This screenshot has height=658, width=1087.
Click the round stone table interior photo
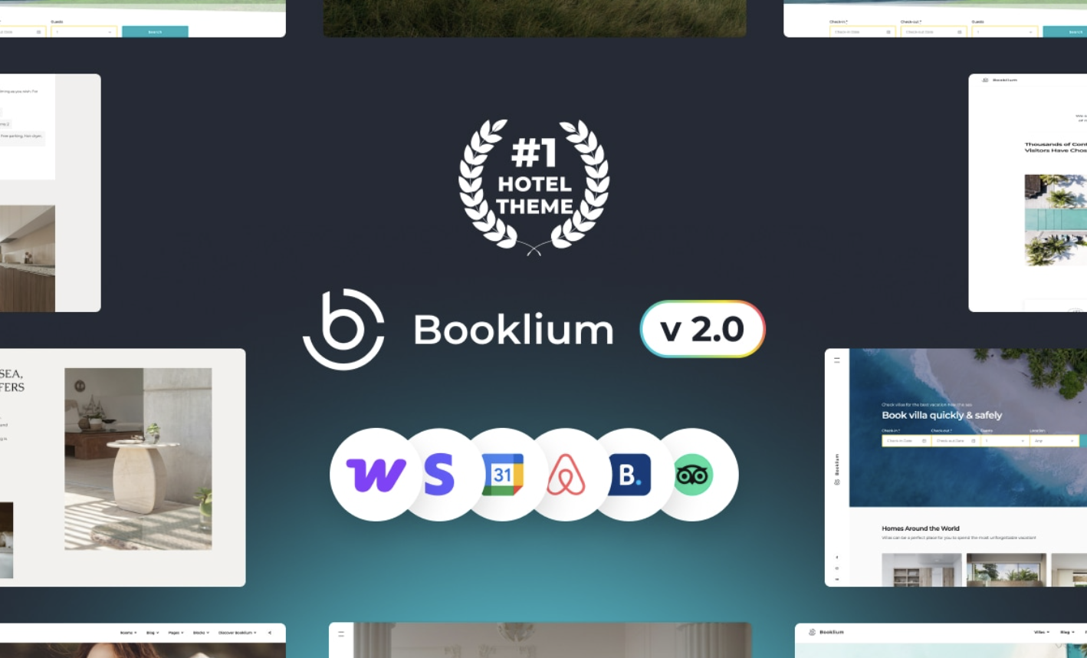coord(138,459)
